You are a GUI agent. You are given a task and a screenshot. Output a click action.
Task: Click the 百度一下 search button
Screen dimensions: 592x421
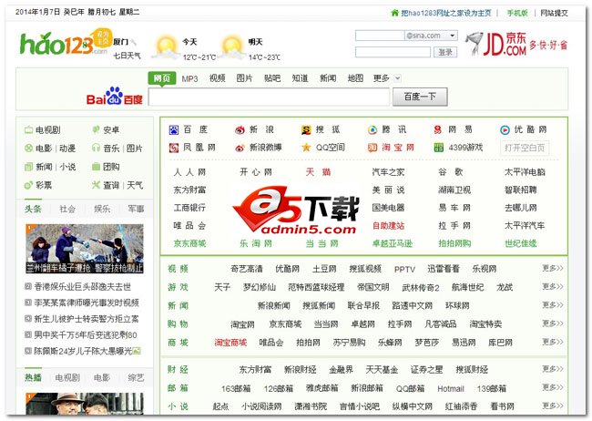pyautogui.click(x=420, y=97)
